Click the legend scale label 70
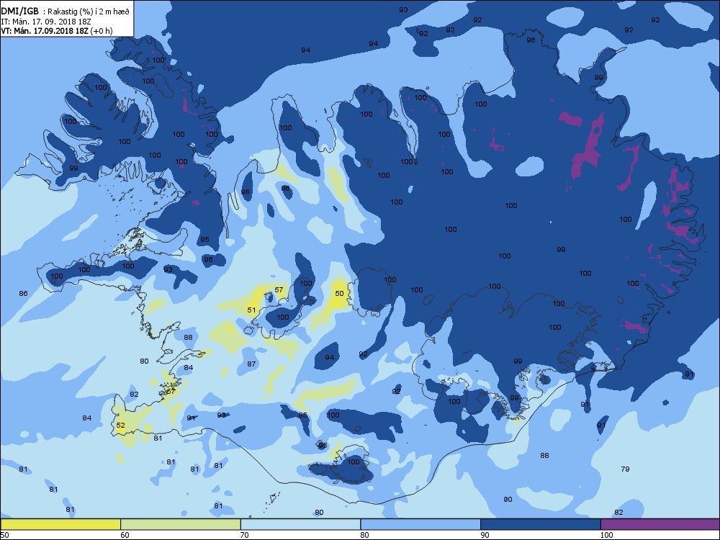Image resolution: width=720 pixels, height=540 pixels. pyautogui.click(x=245, y=534)
